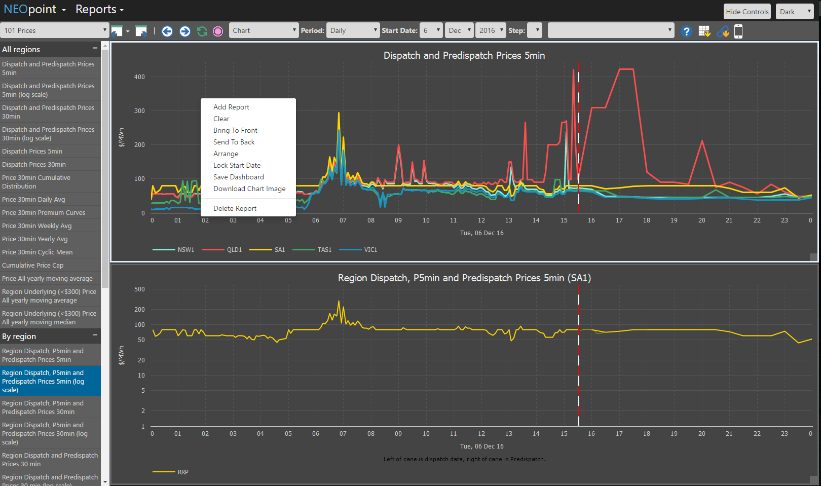Collapse the All regions section
The height and width of the screenshot is (486, 821).
[x=95, y=49]
